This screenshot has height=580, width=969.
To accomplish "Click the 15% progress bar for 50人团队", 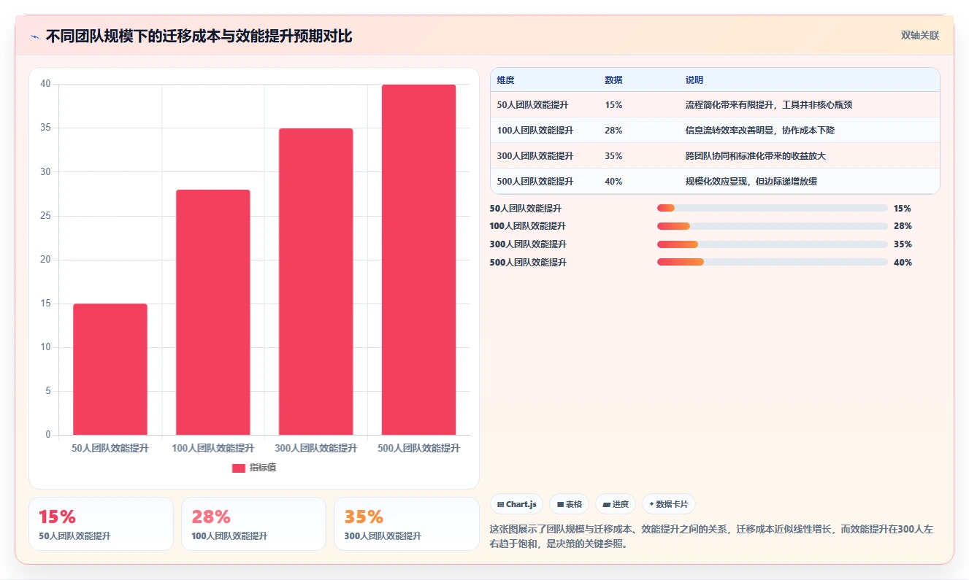I will [773, 208].
